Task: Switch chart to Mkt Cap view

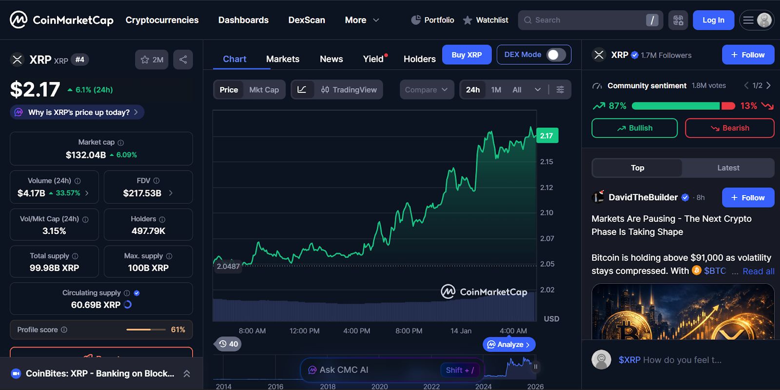Action: point(264,90)
